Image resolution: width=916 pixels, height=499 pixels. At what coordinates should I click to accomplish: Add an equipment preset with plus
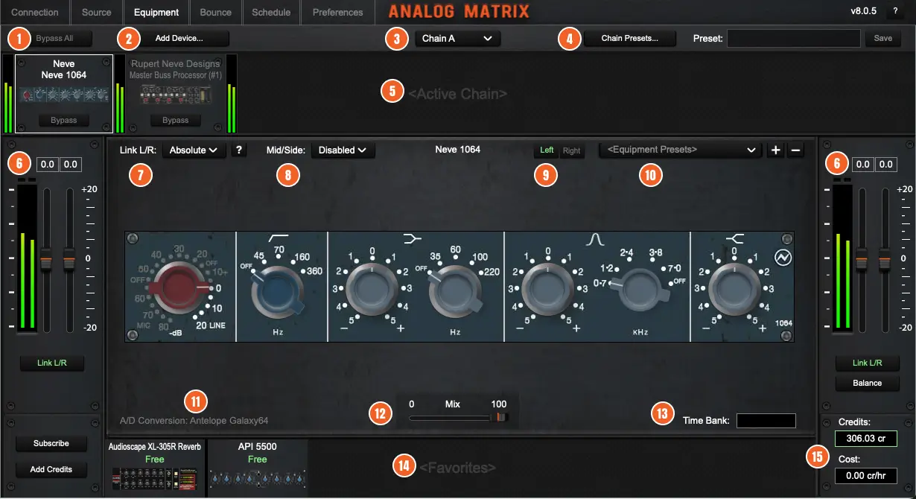(775, 150)
